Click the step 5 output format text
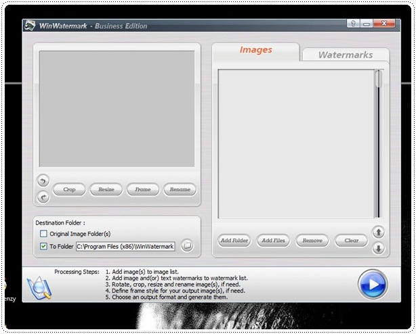 (x=167, y=297)
